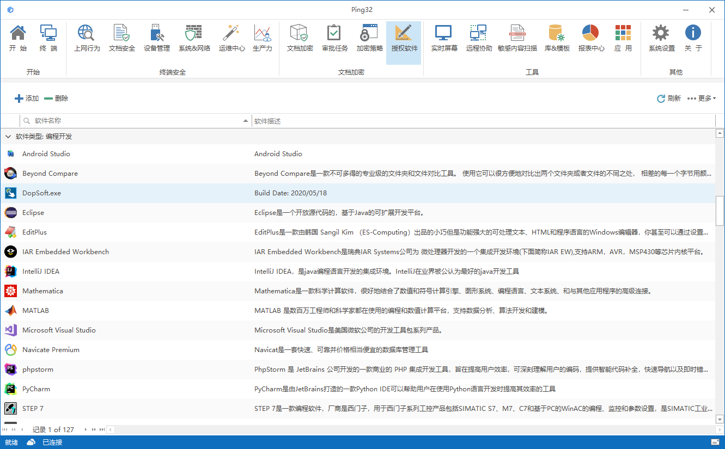The image size is (725, 449).
Task: Click the Android Studio row icon
Action: (x=10, y=154)
